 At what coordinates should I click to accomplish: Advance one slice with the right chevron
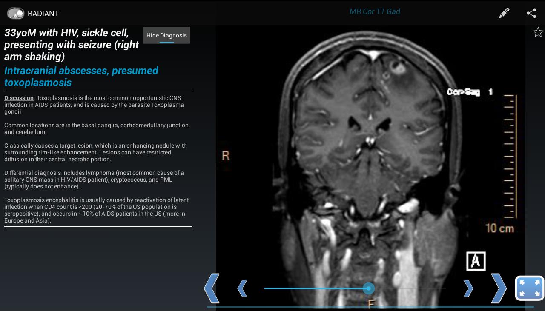468,288
